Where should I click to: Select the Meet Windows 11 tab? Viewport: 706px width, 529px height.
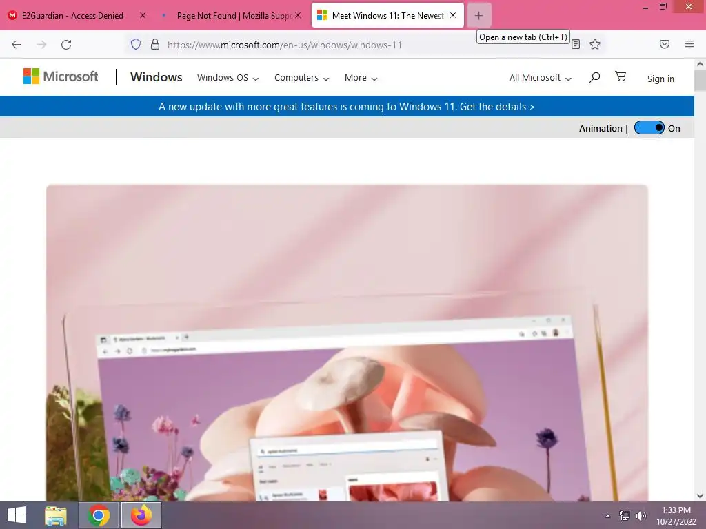click(387, 16)
